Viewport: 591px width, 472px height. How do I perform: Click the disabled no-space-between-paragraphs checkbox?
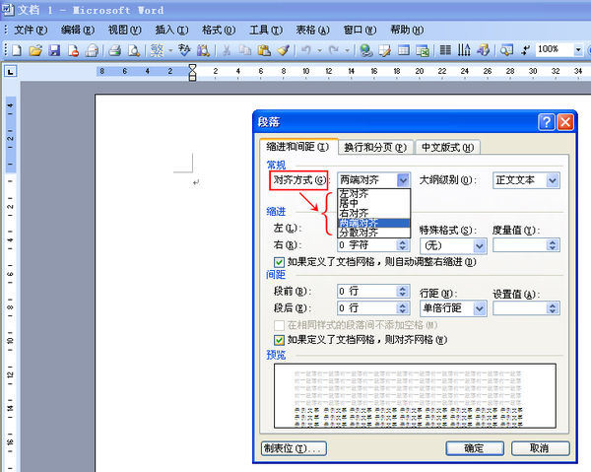click(279, 325)
